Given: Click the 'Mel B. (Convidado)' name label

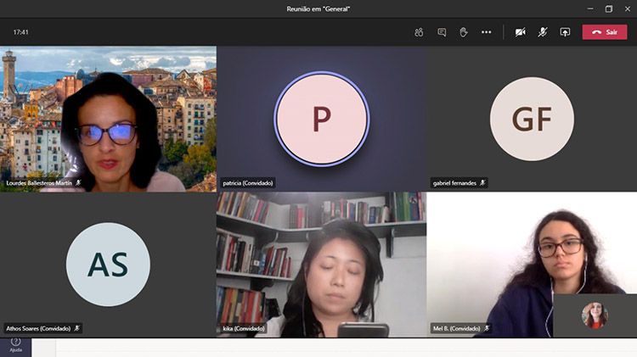Looking at the screenshot, I should coord(457,329).
